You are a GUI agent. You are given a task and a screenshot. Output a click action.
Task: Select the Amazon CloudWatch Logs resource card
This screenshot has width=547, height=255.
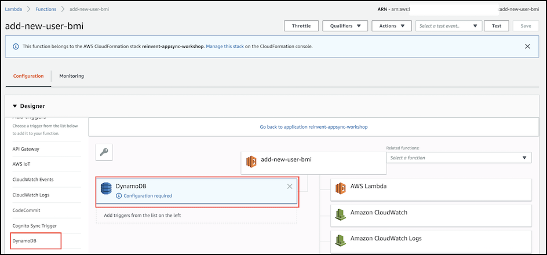point(431,242)
